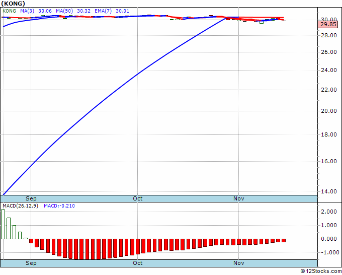
Task: Click the 16.00 price axis label
Action: [329, 161]
